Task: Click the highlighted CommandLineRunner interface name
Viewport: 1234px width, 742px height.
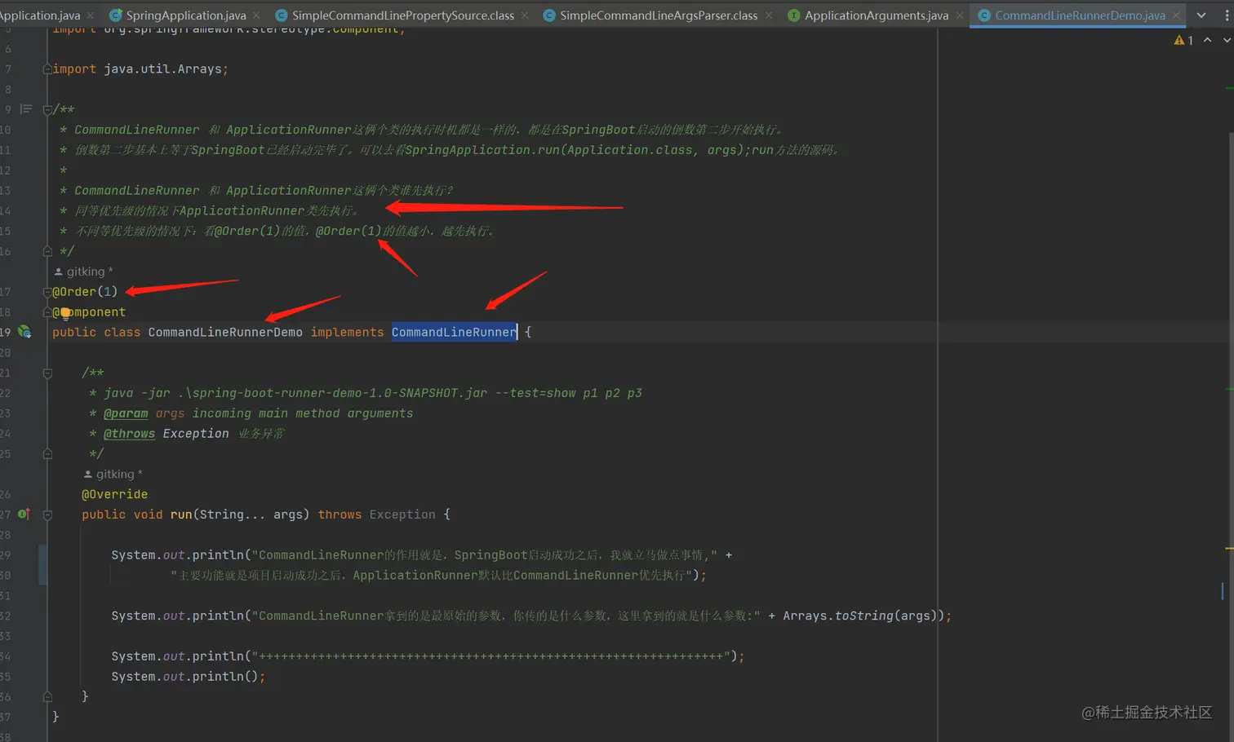Action: [455, 332]
